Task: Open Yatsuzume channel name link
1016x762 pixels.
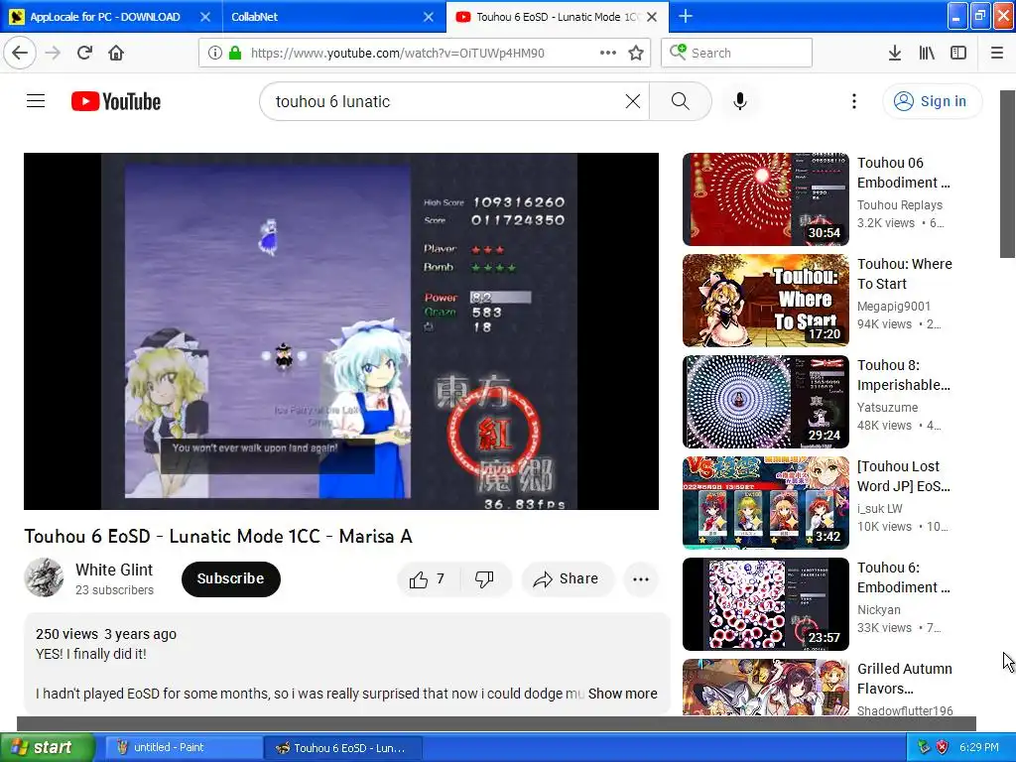Action: tap(888, 407)
